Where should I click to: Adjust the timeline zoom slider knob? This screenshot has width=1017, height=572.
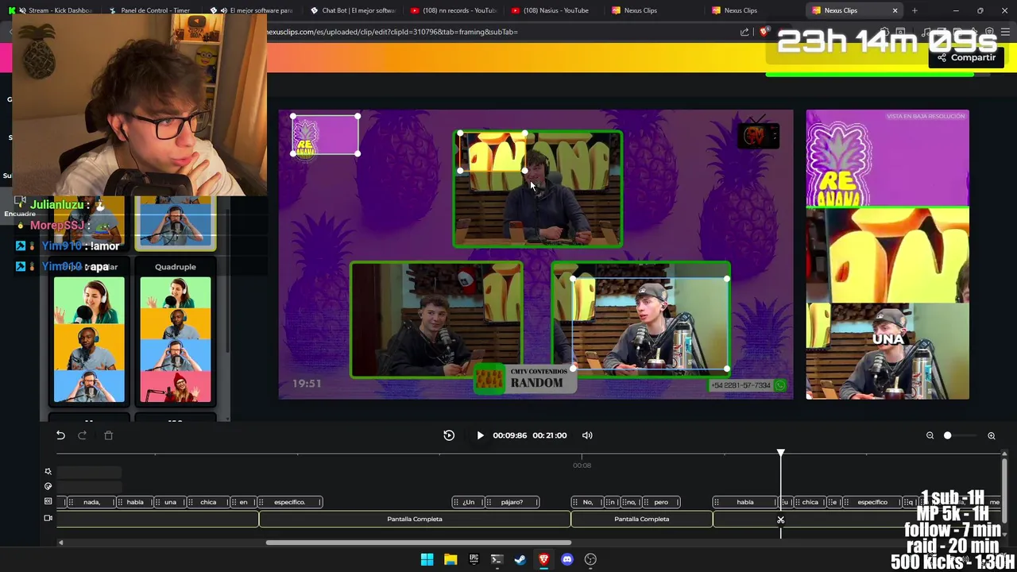click(x=947, y=435)
